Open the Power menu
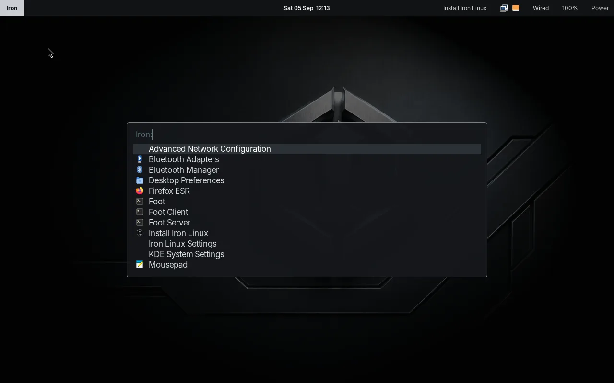Image resolution: width=614 pixels, height=383 pixels. pos(600,8)
